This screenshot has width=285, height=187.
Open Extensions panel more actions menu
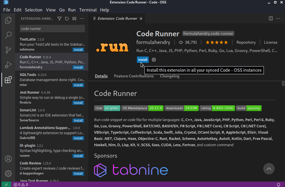[x=82, y=19]
